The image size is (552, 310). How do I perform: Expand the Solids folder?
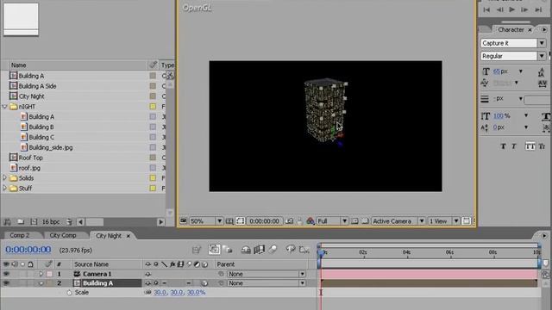(x=4, y=178)
